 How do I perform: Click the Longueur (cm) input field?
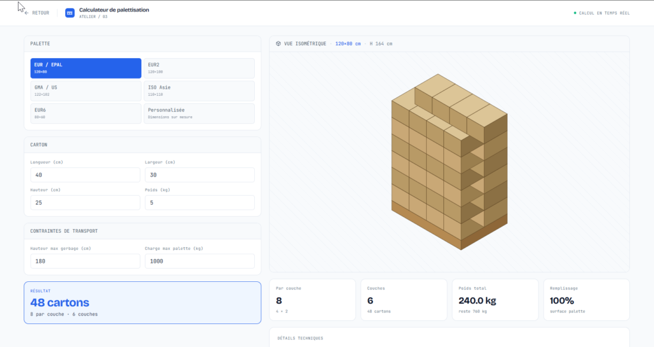(x=85, y=175)
